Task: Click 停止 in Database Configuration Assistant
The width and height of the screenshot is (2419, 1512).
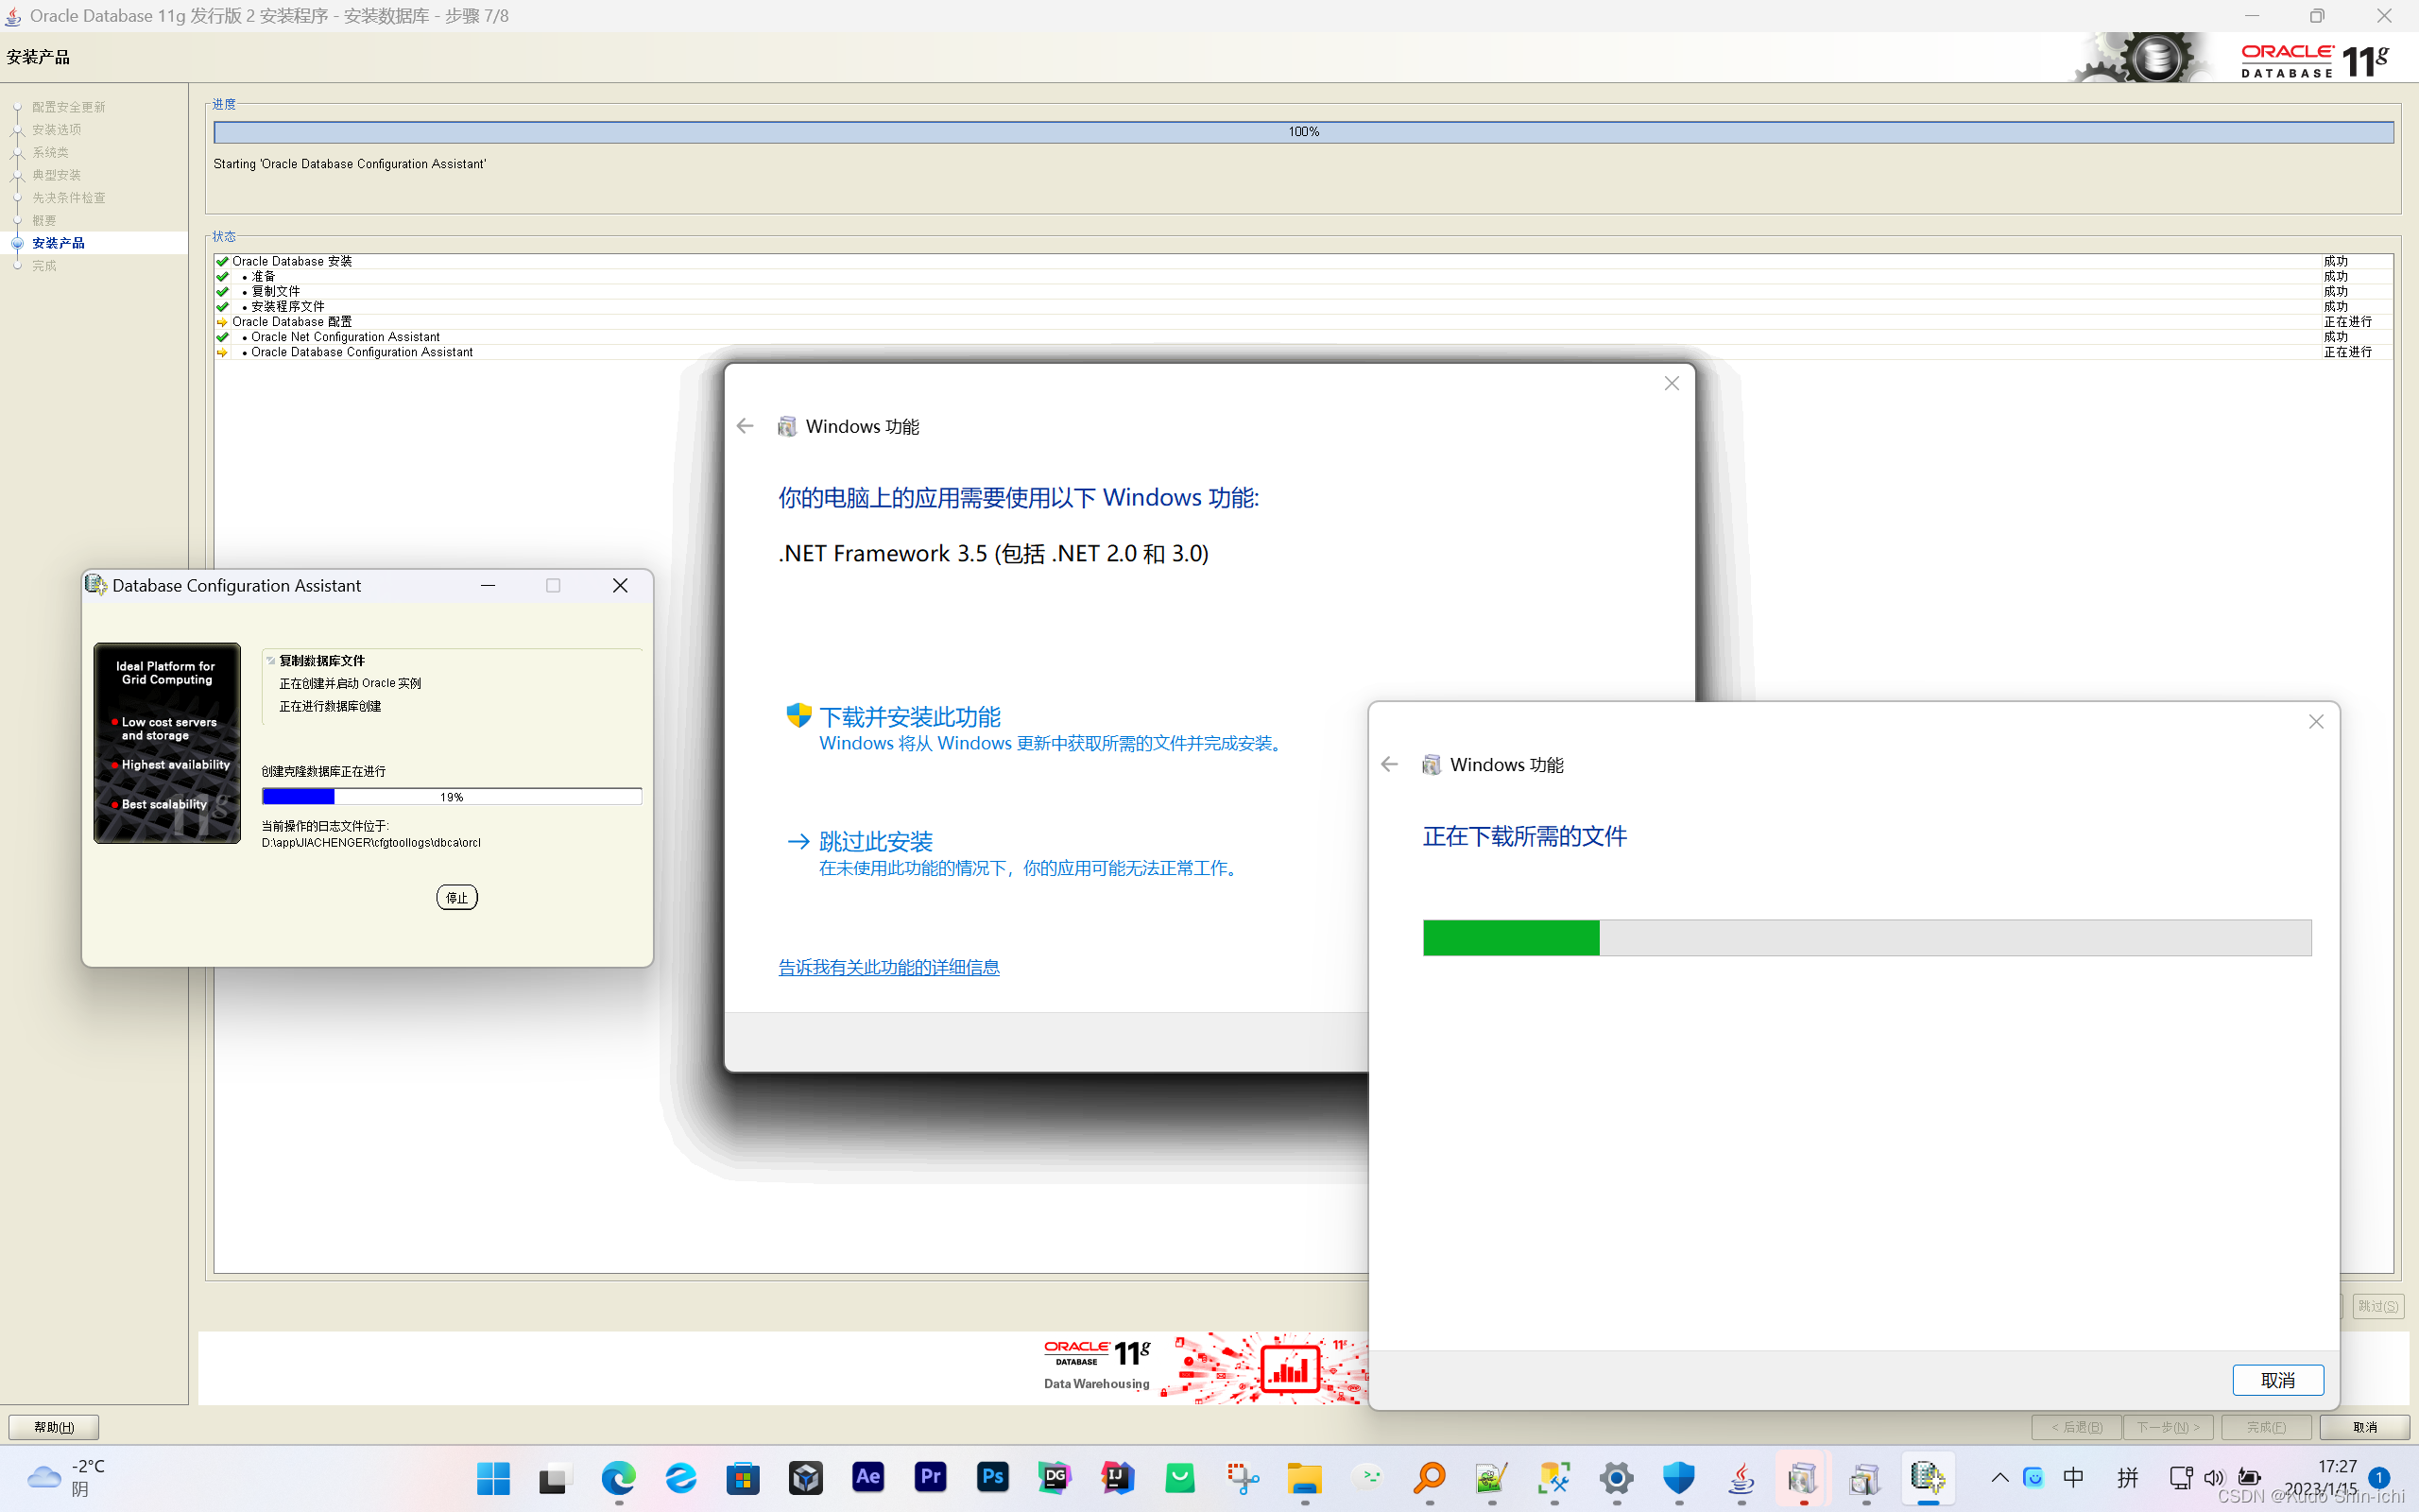Action: click(x=456, y=897)
